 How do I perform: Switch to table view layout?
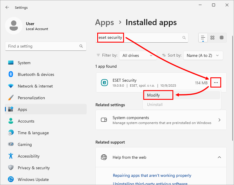pyautogui.click(x=222, y=38)
